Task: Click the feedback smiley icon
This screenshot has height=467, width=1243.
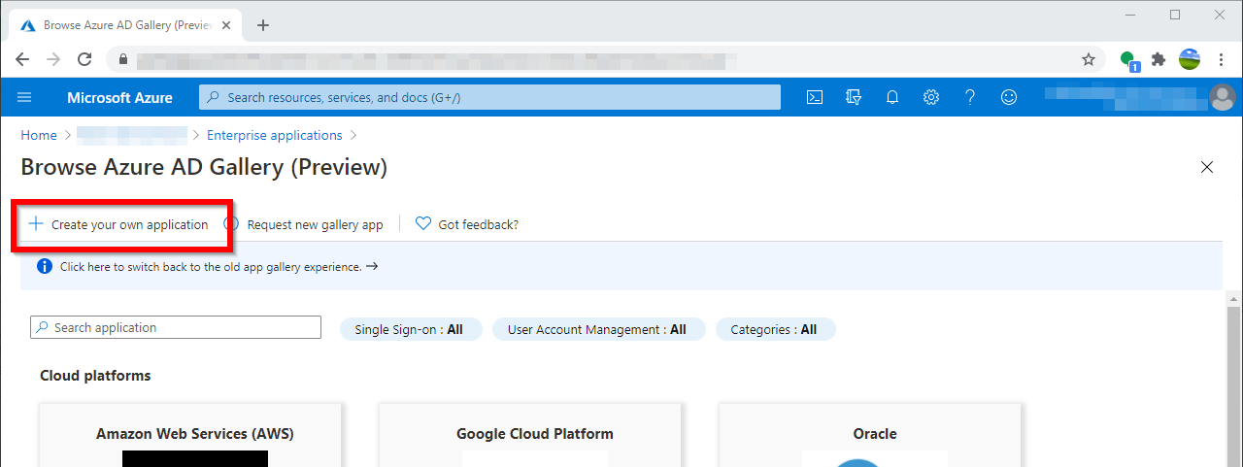Action: (1009, 97)
